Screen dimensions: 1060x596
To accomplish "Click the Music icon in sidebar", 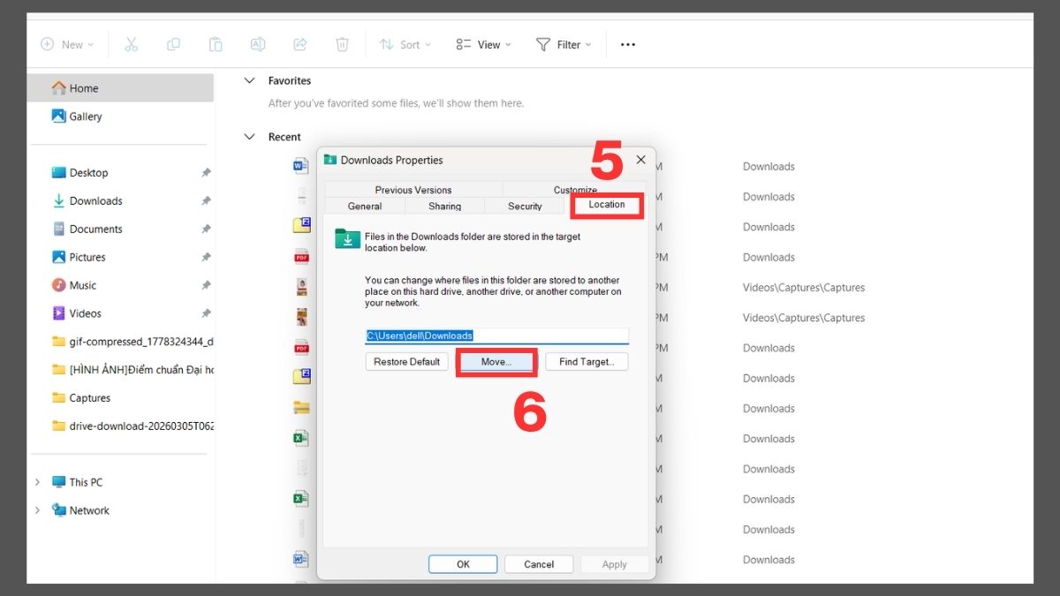I will point(59,285).
